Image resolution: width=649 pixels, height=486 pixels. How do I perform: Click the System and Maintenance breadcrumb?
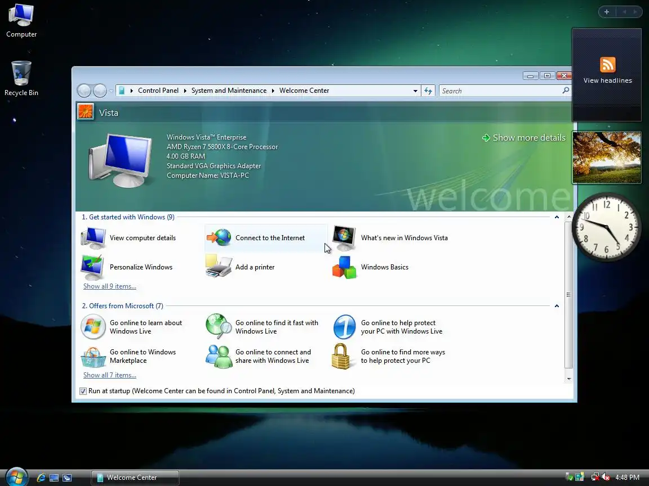[229, 91]
